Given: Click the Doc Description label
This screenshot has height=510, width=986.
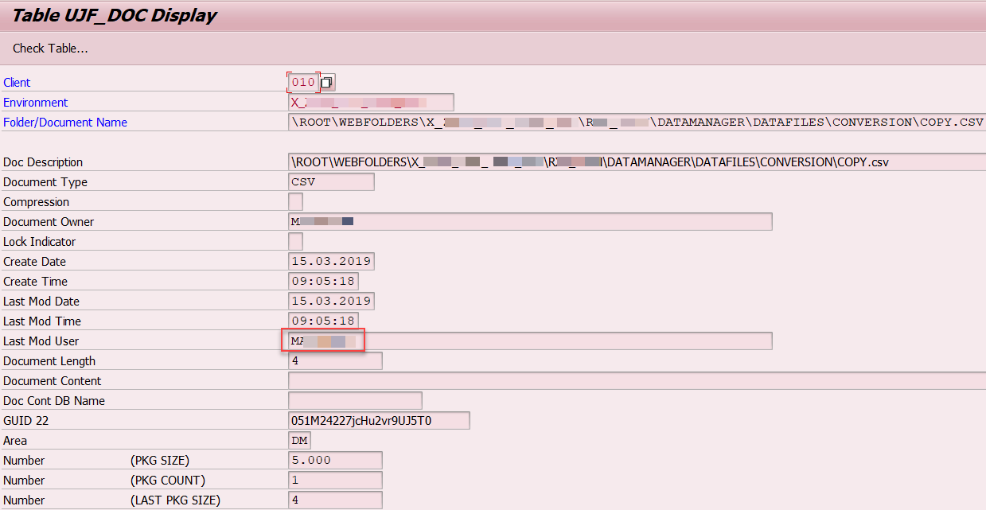Looking at the screenshot, I should [x=43, y=162].
